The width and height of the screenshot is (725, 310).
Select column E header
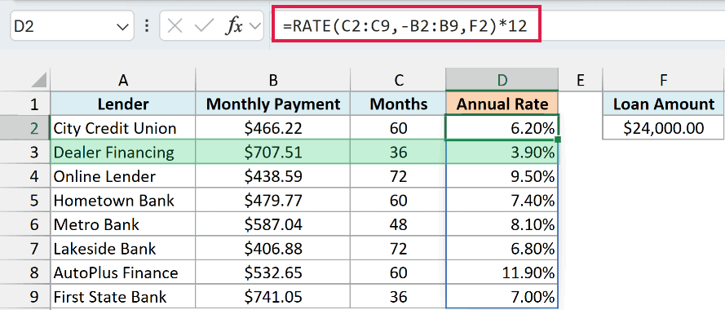581,80
